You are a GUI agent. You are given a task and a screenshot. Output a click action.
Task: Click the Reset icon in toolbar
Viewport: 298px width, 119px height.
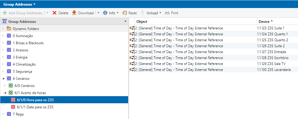125,13
